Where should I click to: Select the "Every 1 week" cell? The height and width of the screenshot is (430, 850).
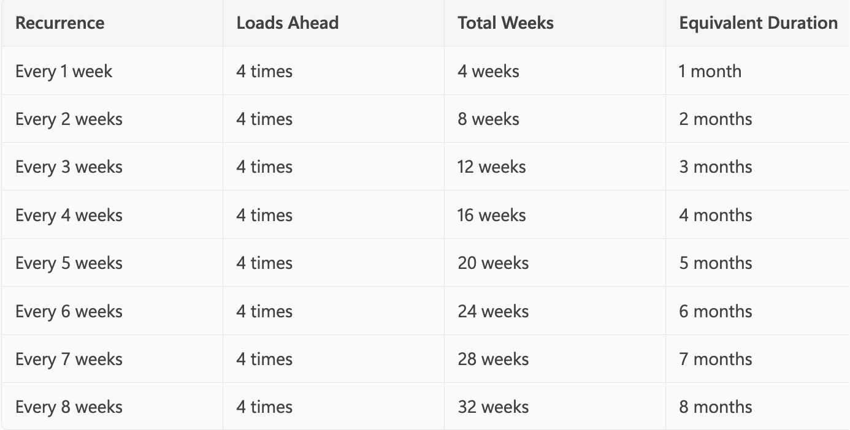(x=64, y=71)
